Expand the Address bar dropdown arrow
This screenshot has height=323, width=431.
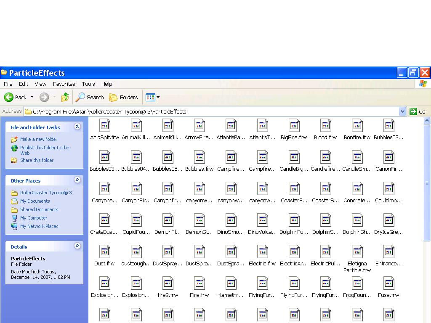[x=402, y=111]
